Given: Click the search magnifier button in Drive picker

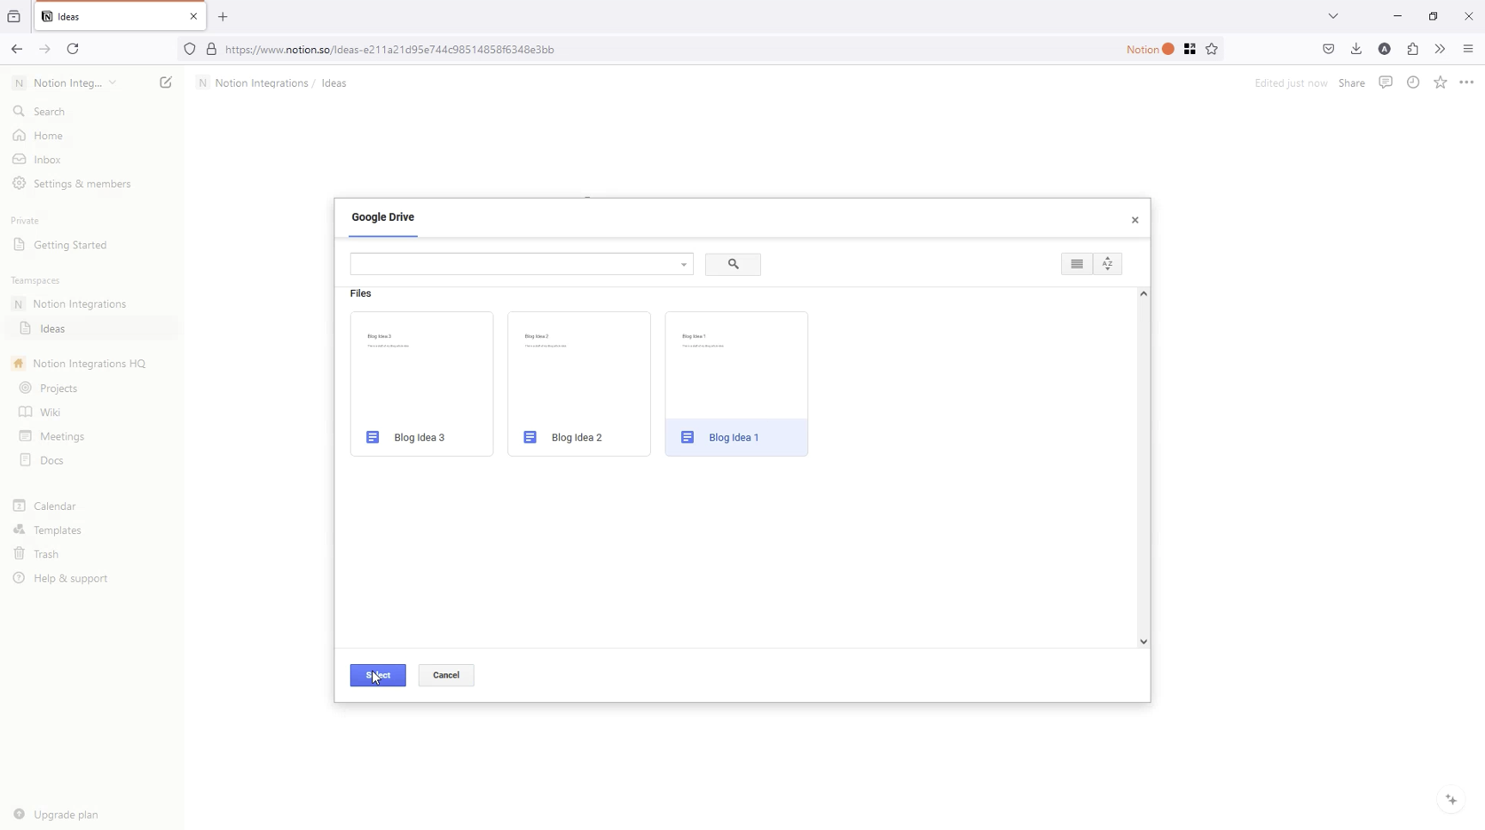Looking at the screenshot, I should [x=733, y=264].
